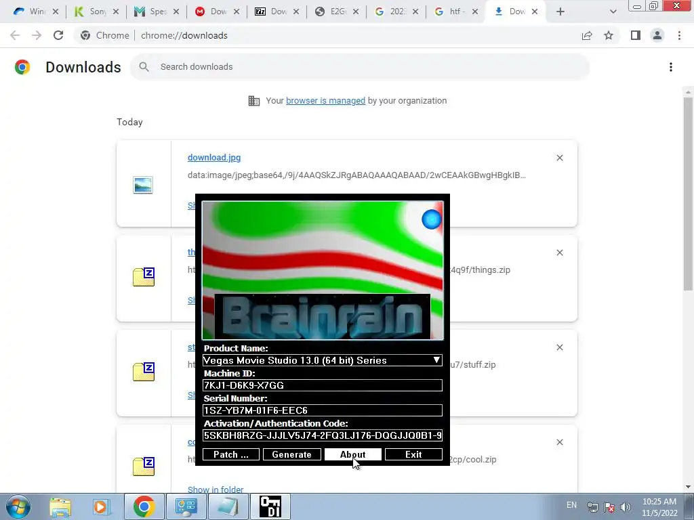694x520 pixels.
Task: Click the keygen taskbar icon
Action: [x=270, y=506]
